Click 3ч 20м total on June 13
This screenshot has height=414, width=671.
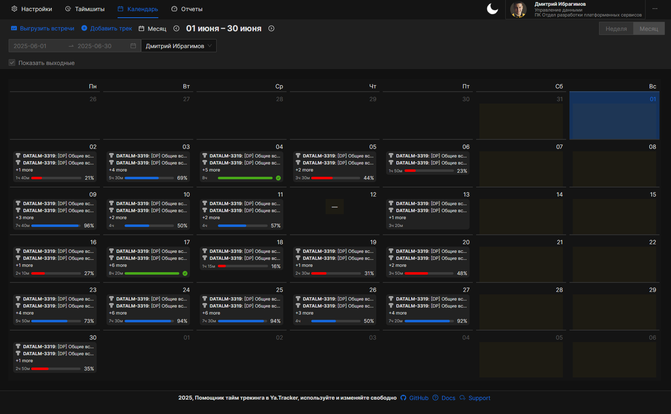[396, 226]
